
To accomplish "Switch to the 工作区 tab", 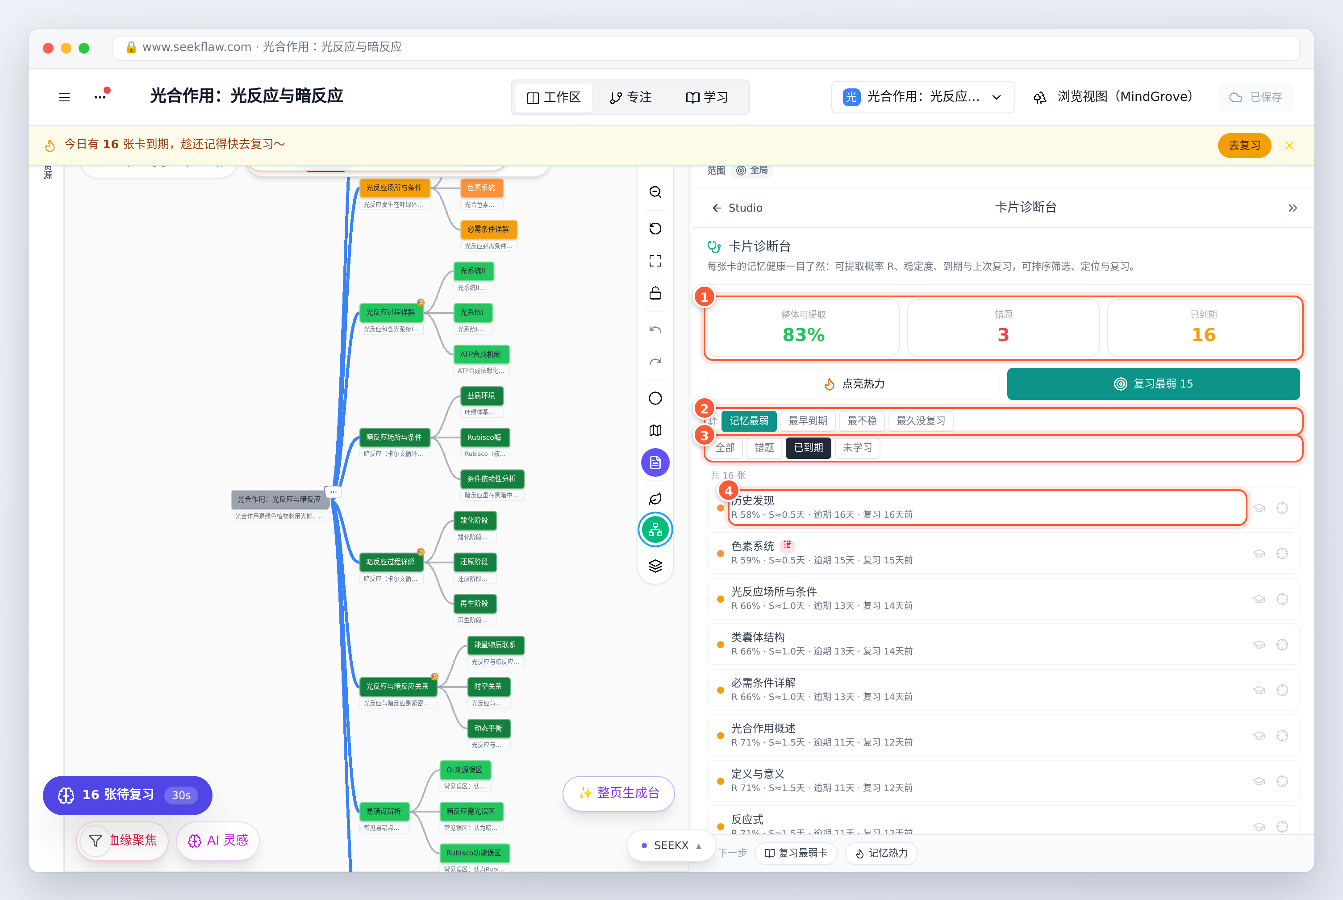I will pyautogui.click(x=553, y=98).
